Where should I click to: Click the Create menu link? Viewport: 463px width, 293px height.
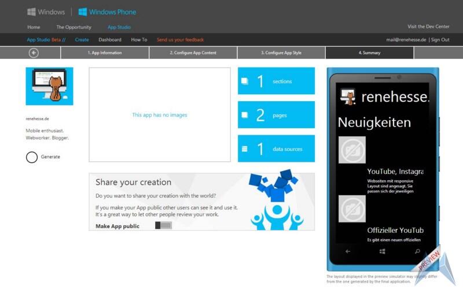(x=82, y=40)
